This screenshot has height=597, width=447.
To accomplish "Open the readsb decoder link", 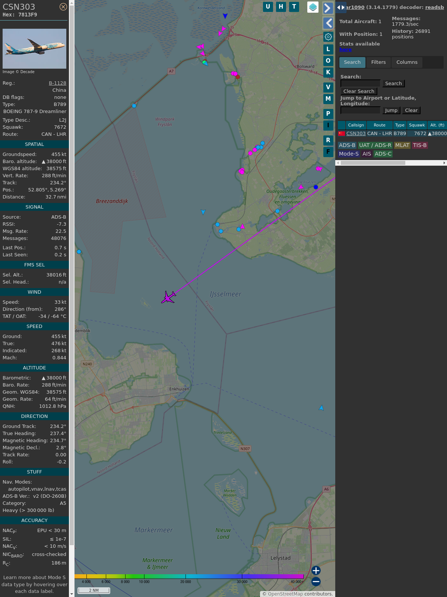I will point(434,7).
